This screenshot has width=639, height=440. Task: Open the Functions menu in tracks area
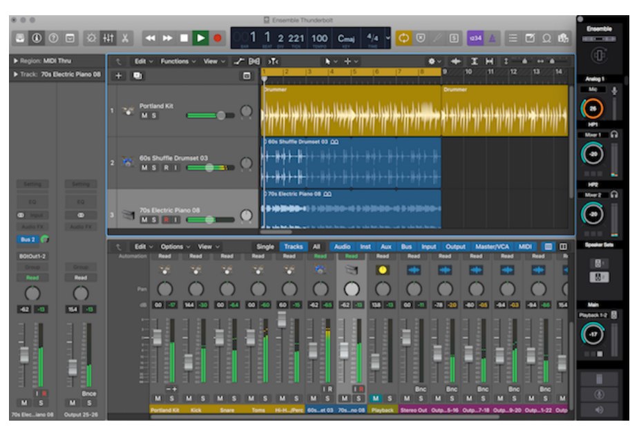point(175,61)
